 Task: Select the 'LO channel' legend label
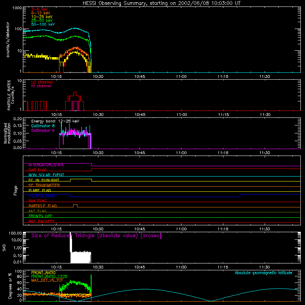(x=42, y=82)
